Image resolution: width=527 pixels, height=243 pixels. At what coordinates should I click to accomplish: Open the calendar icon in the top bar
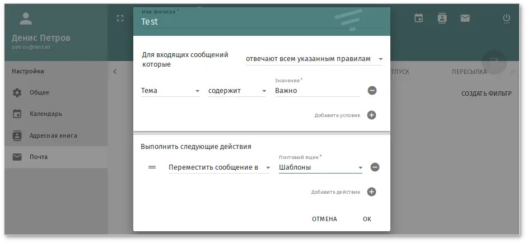click(x=418, y=18)
